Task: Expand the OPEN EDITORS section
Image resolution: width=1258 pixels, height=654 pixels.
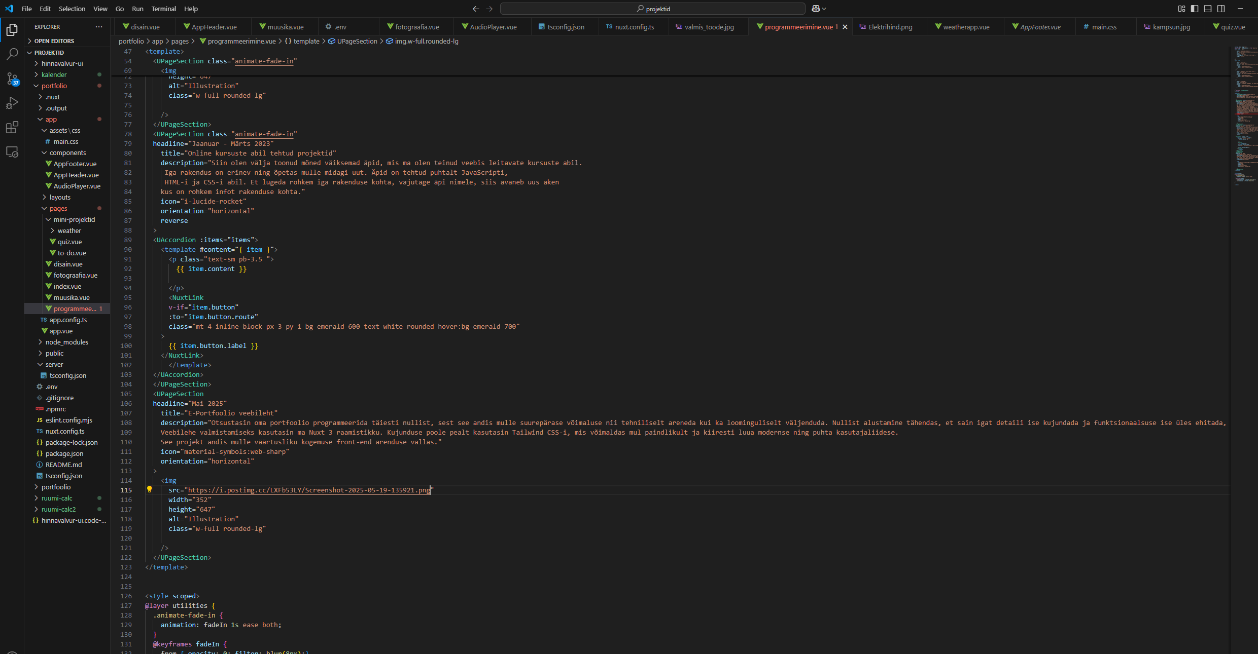Action: [54, 41]
